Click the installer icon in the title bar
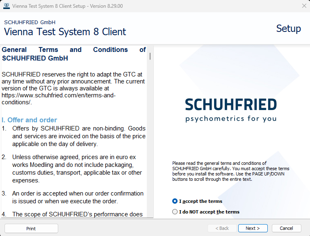This screenshot has height=236, width=310. [x=6, y=6]
